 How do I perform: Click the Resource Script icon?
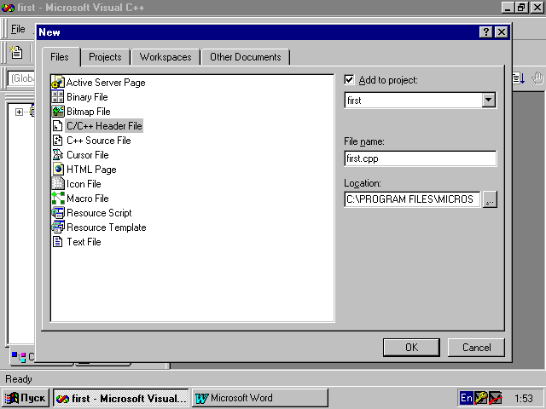click(58, 213)
